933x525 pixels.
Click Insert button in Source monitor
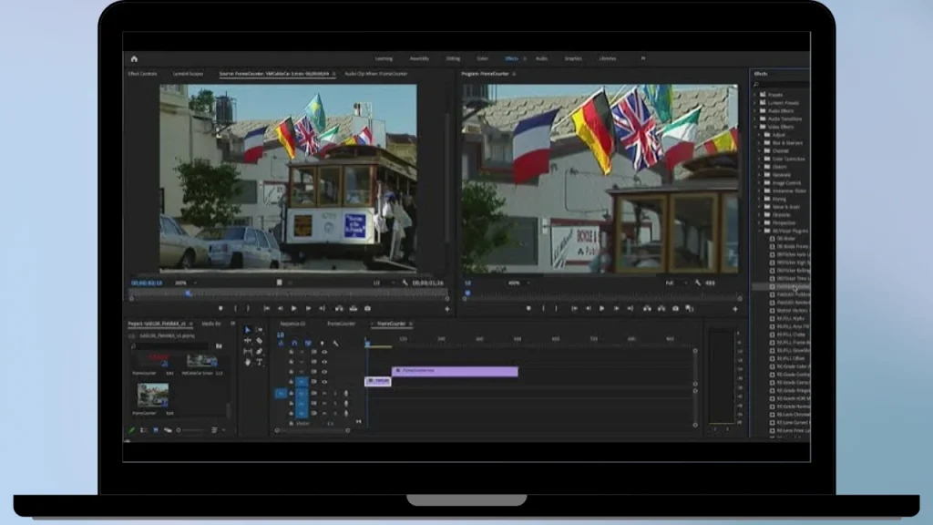click(x=339, y=308)
